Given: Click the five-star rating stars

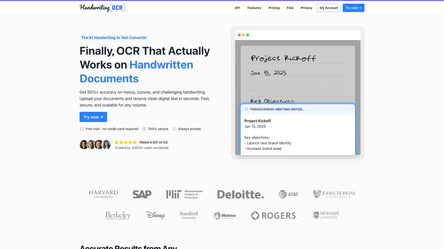Looking at the screenshot, I should tap(126, 142).
